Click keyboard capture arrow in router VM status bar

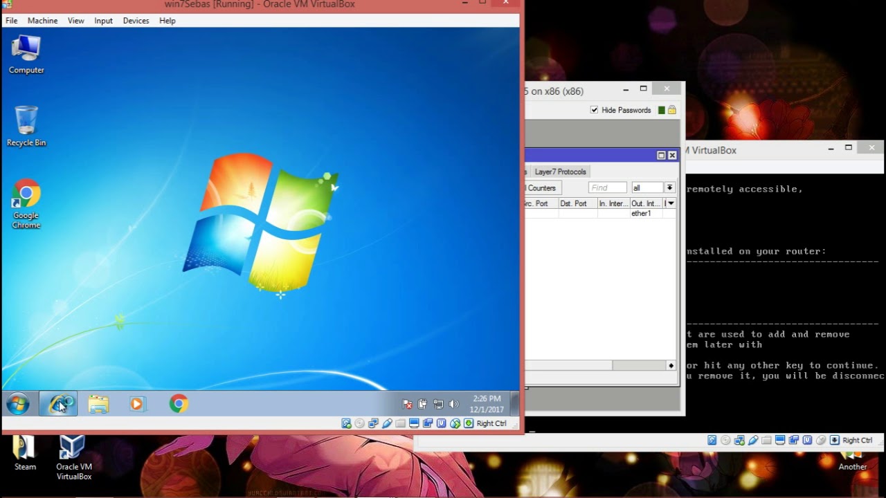[835, 441]
